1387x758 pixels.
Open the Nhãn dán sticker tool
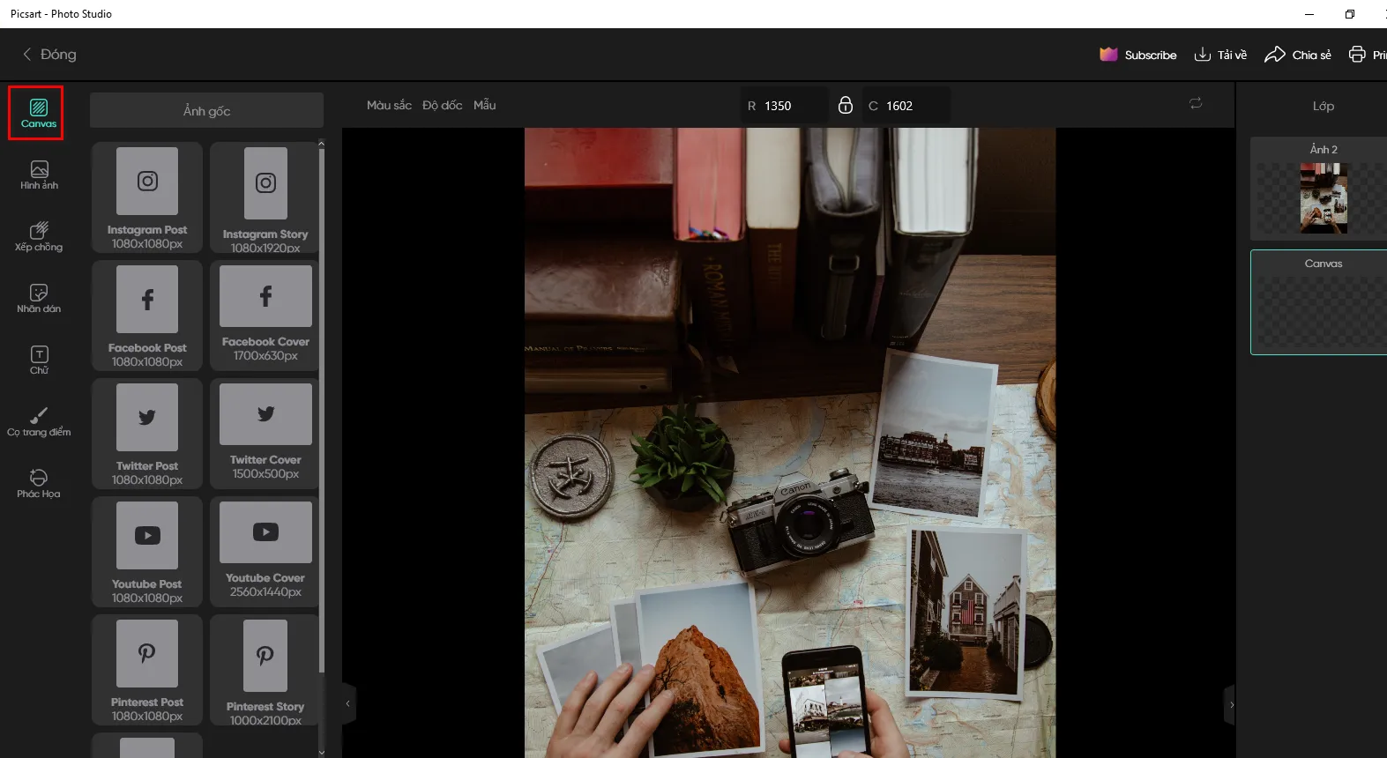pyautogui.click(x=39, y=298)
